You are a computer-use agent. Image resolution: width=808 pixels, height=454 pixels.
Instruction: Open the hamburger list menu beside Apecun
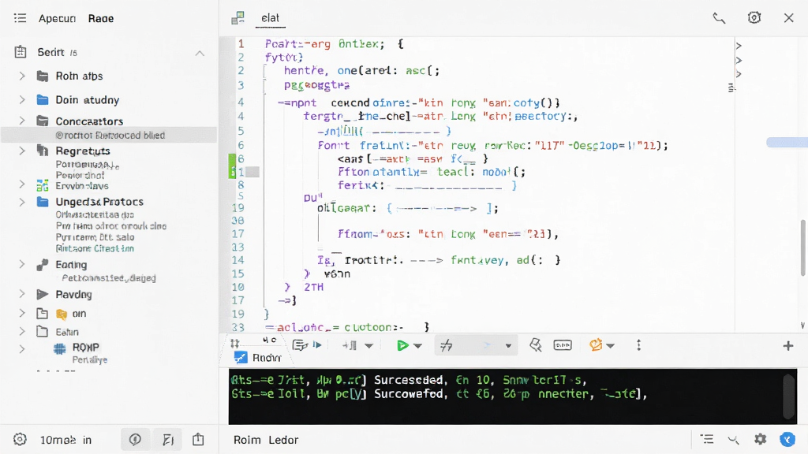pyautogui.click(x=20, y=19)
